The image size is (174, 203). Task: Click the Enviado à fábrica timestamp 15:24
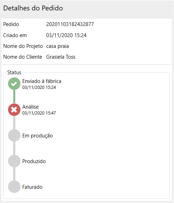(39, 87)
